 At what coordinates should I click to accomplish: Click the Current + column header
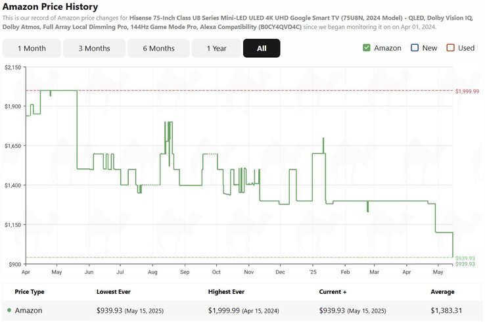[x=333, y=292]
